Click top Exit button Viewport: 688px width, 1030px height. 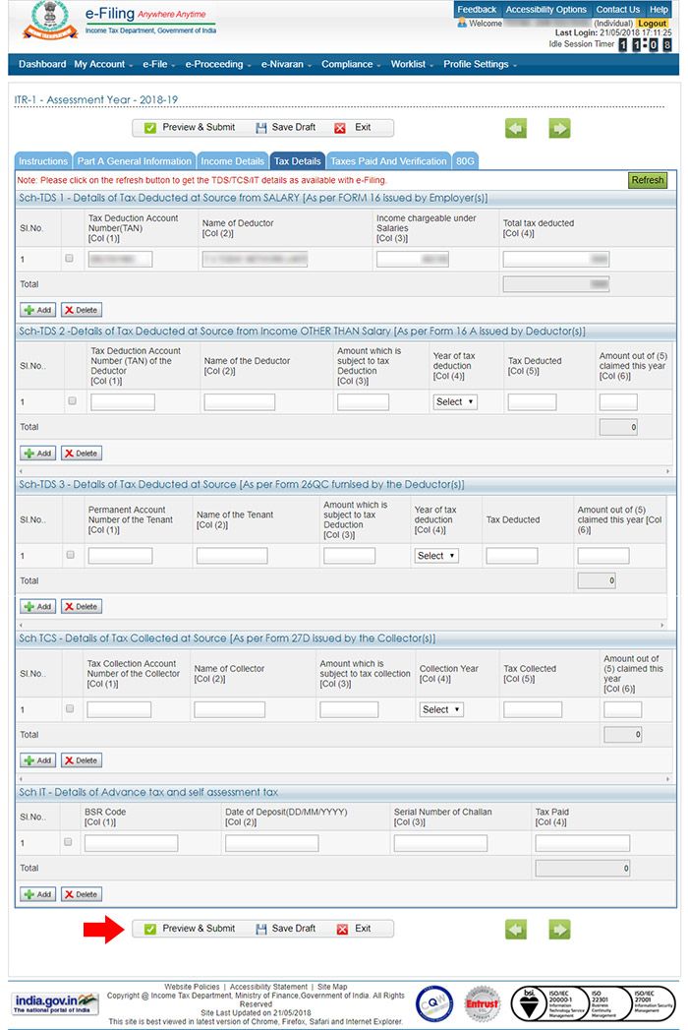pos(353,128)
